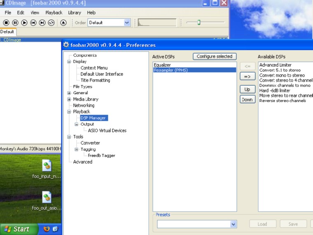Image resolution: width=313 pixels, height=235 pixels.
Task: Click the eject/open toolbar icon
Action: tap(63, 23)
